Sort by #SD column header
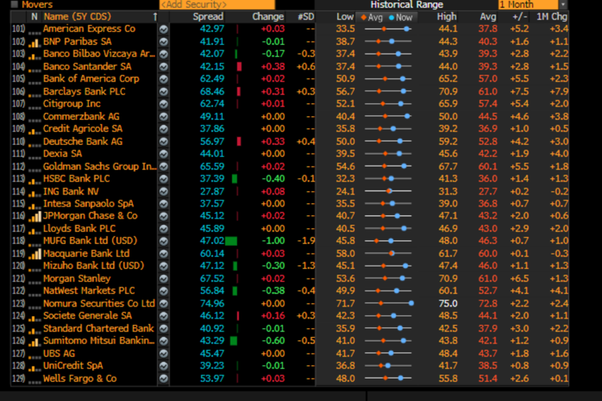The width and height of the screenshot is (602, 401). pyautogui.click(x=306, y=17)
